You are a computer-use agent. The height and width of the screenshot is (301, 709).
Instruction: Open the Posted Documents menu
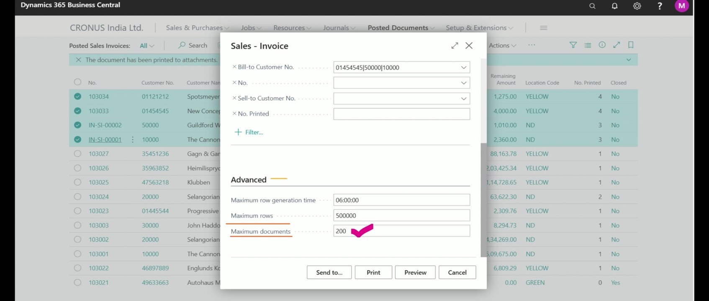pyautogui.click(x=401, y=28)
